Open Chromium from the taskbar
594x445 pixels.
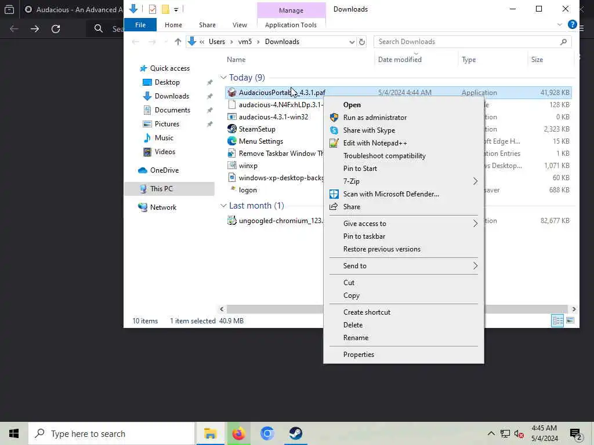[267, 433]
